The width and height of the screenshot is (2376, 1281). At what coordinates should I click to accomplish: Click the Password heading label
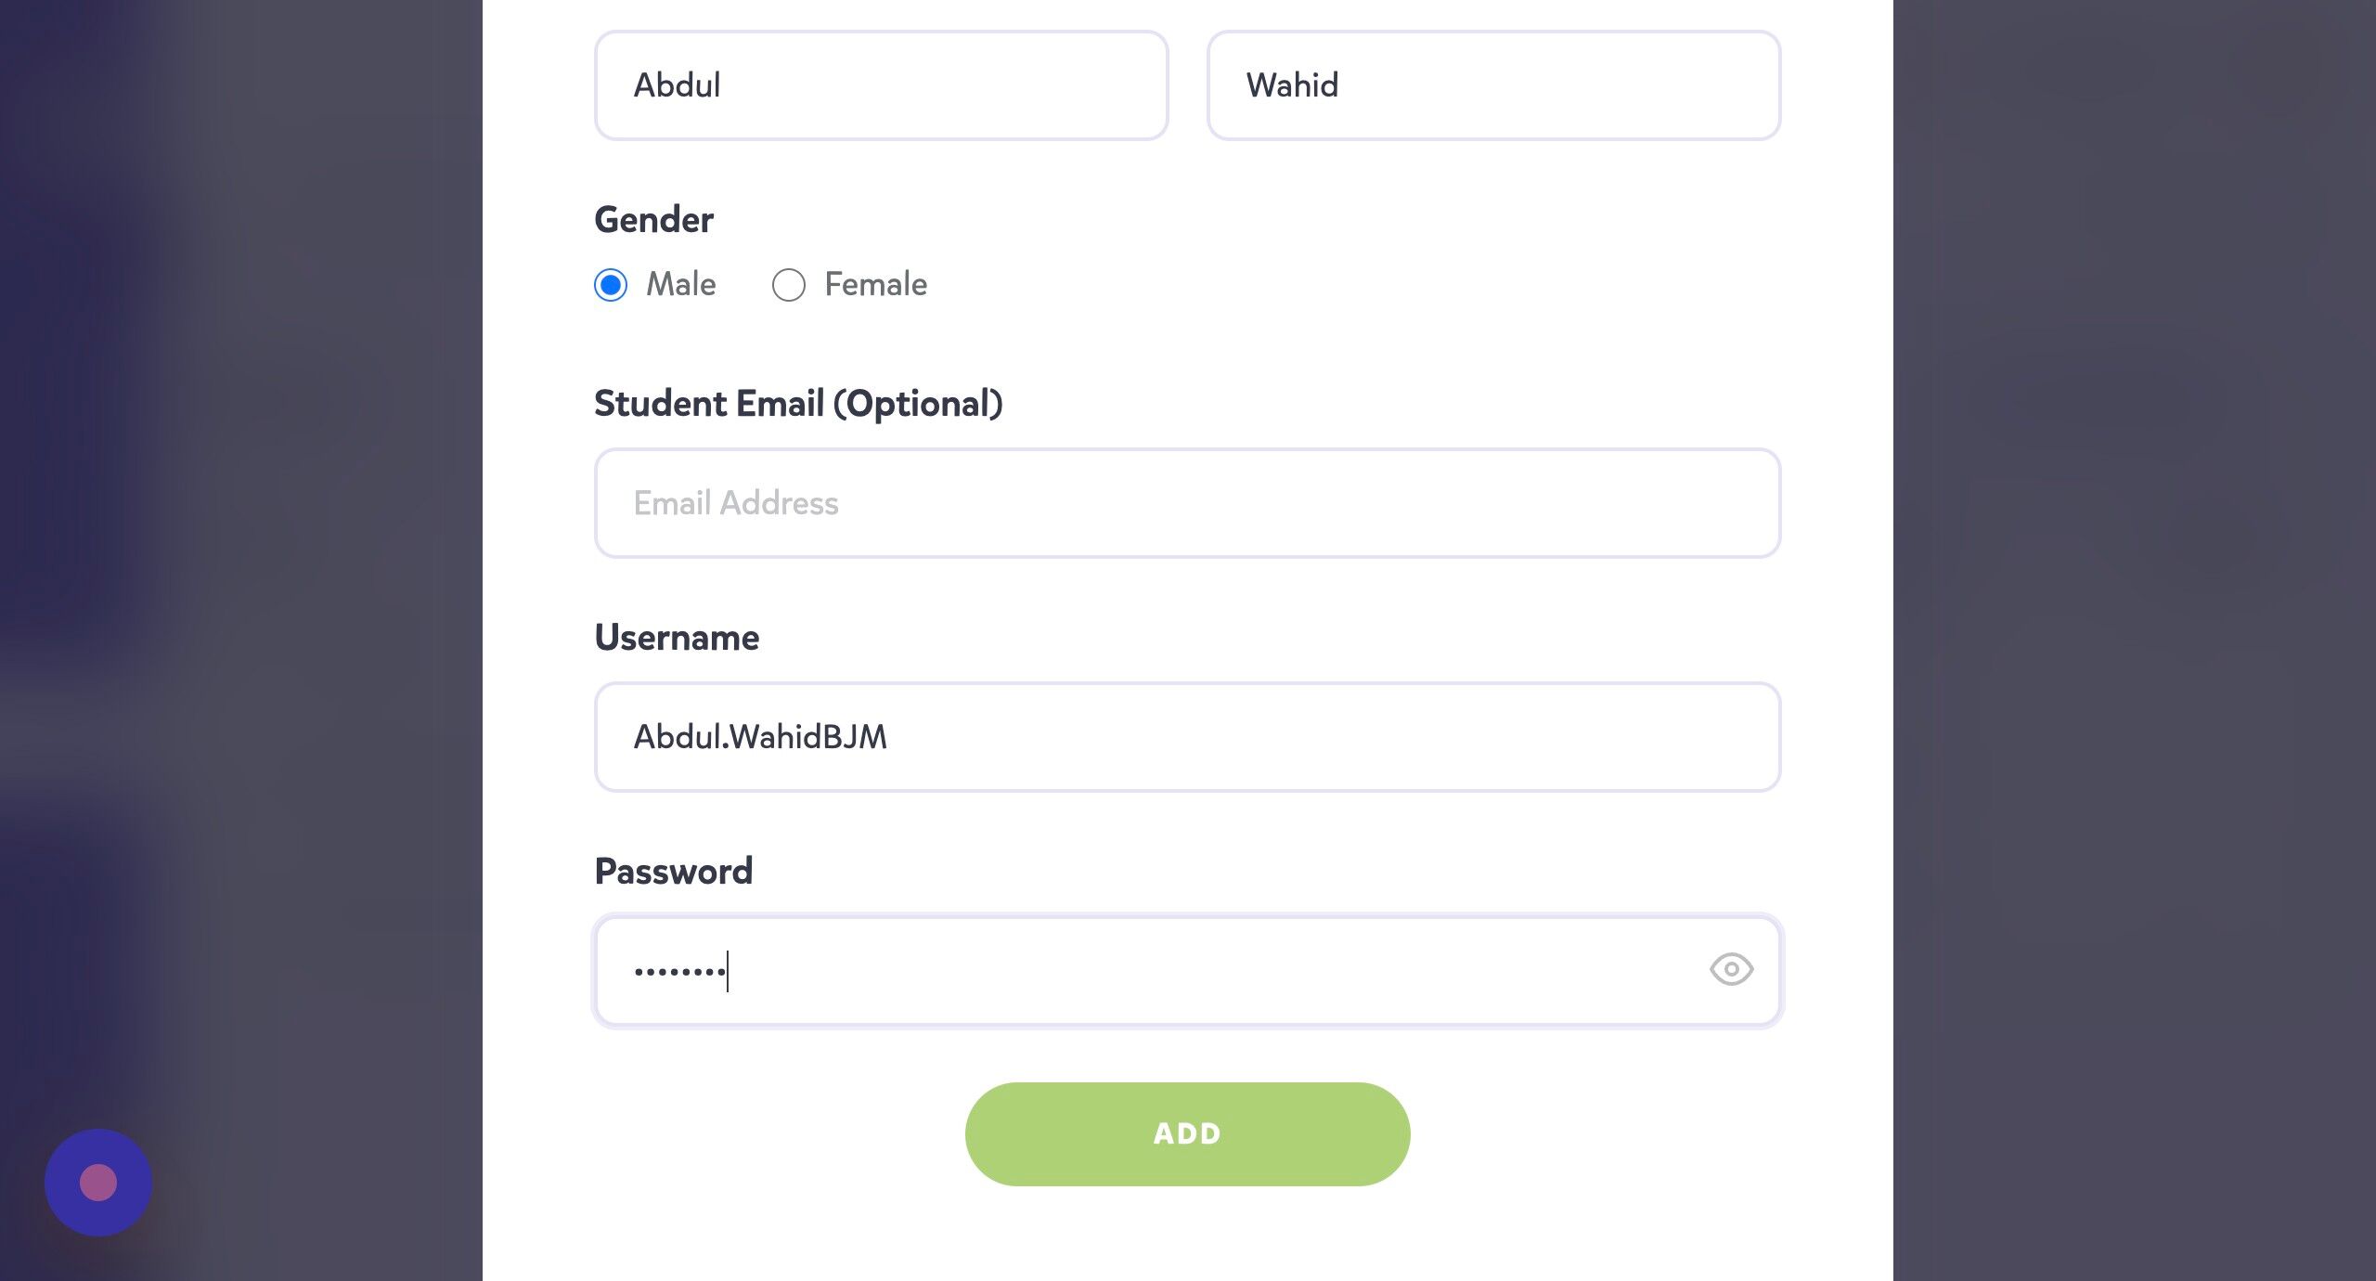673,872
